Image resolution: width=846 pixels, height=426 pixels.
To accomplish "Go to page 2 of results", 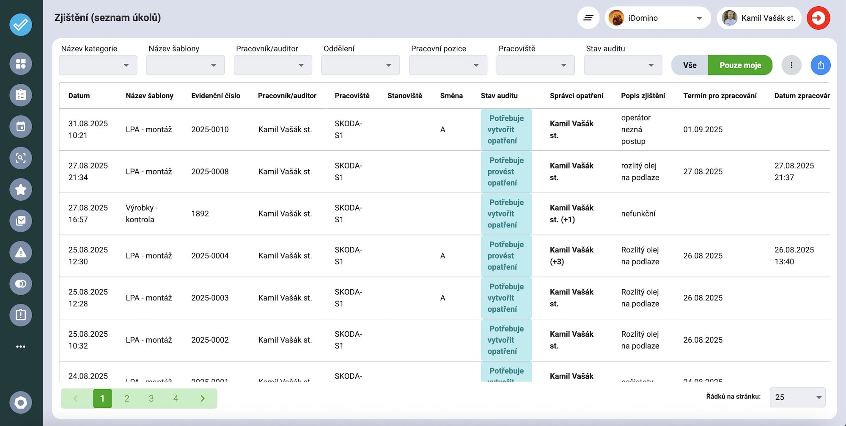I will pos(127,398).
